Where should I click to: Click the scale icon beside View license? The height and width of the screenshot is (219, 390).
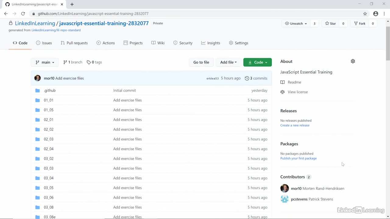[x=282, y=92]
